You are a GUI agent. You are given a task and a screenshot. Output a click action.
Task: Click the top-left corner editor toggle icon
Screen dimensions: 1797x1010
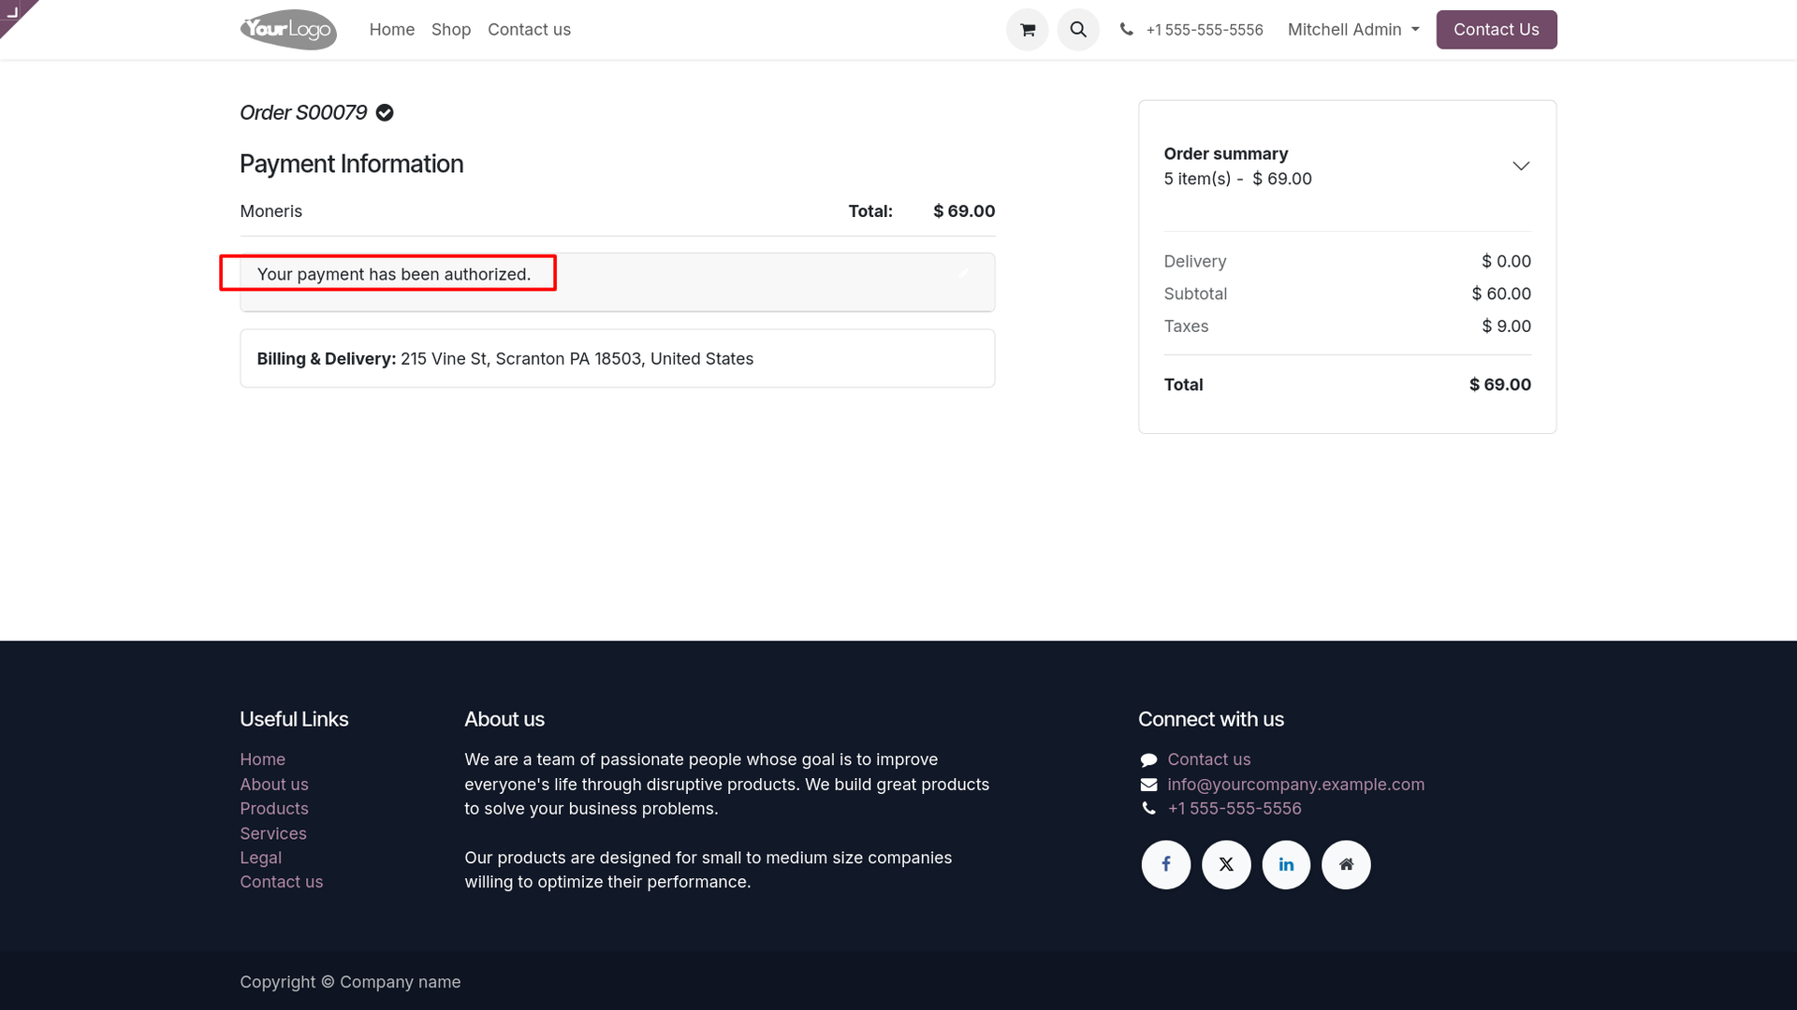(13, 12)
